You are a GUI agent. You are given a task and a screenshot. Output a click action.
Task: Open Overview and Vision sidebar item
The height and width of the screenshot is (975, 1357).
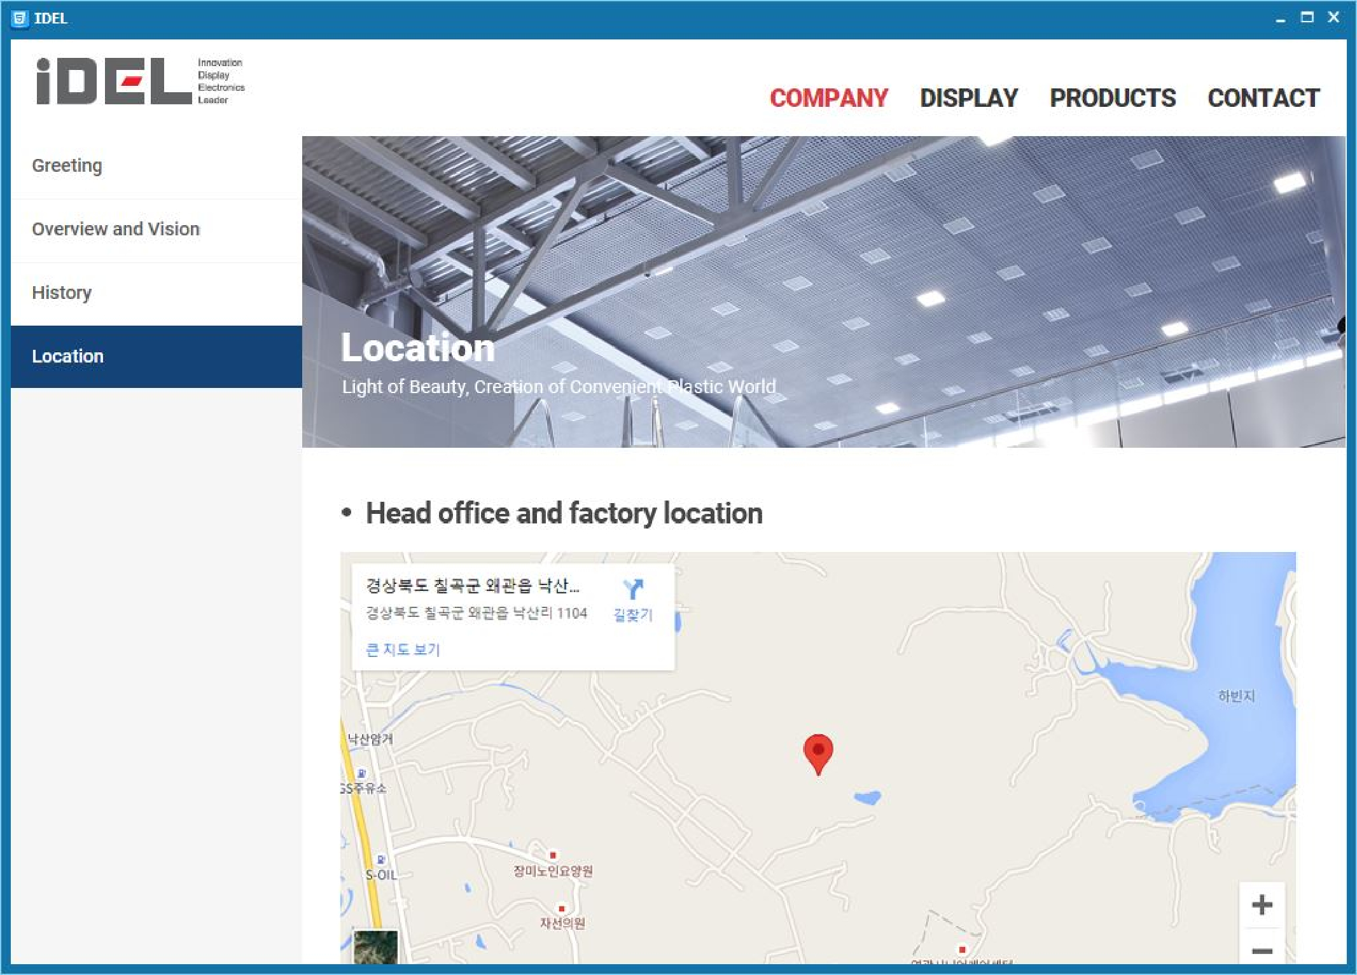pos(116,229)
